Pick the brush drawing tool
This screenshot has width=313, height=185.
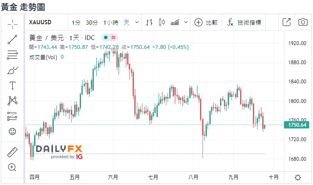pos(12,70)
